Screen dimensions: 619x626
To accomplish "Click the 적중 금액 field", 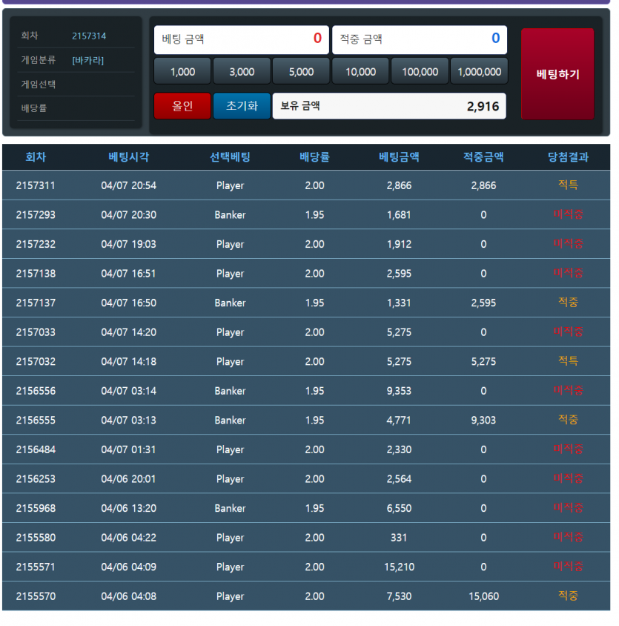I will [419, 39].
